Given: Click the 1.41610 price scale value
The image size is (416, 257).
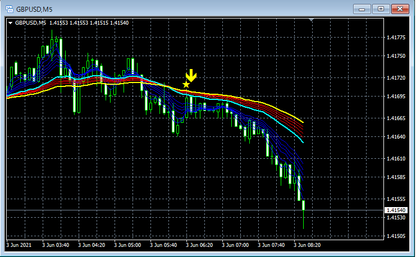Looking at the screenshot, I should tap(396, 159).
